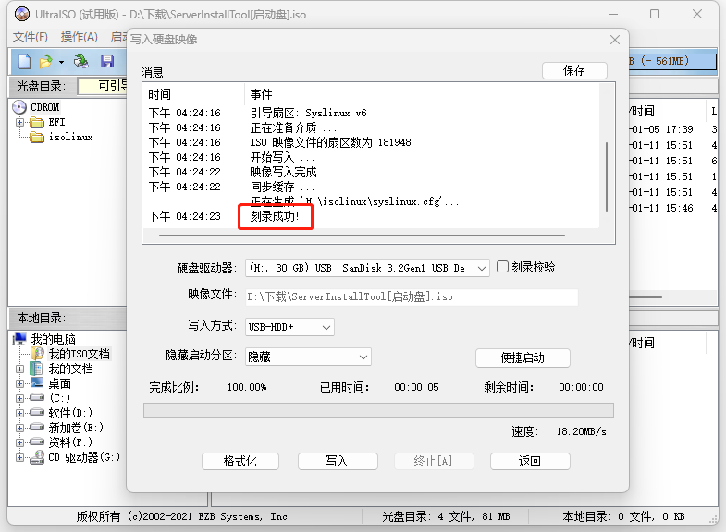Enable the 刻录校验 checkbox
Screen dimensions: 726x532
click(503, 267)
